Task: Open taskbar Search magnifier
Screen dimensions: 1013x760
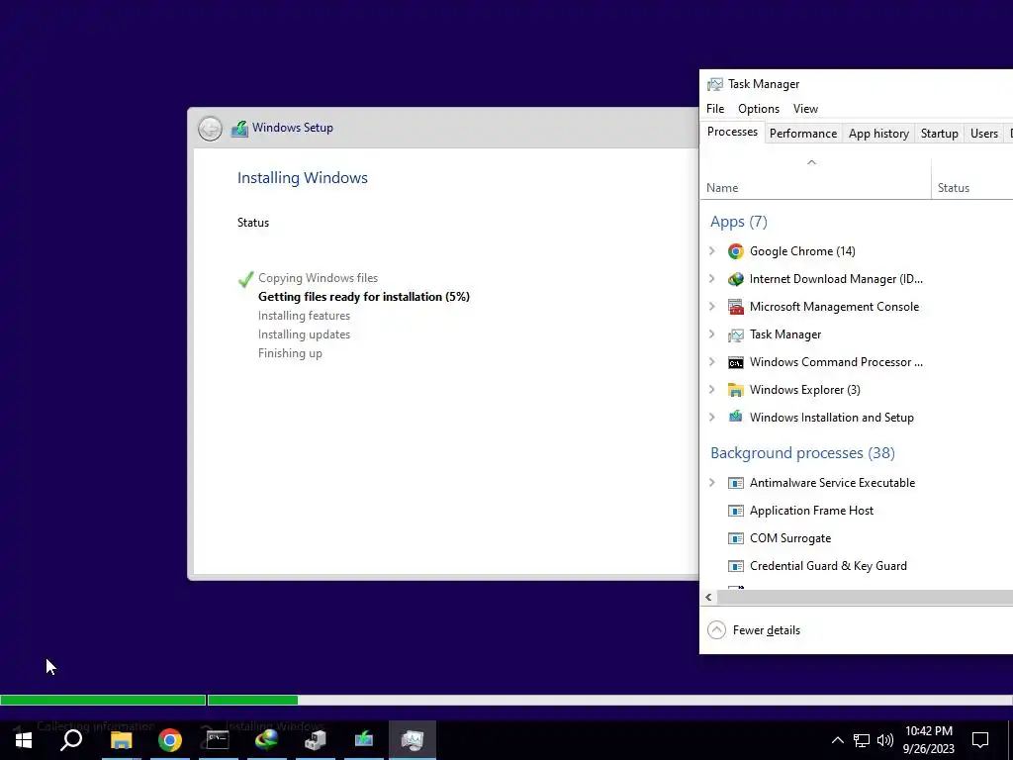Action: (71, 740)
